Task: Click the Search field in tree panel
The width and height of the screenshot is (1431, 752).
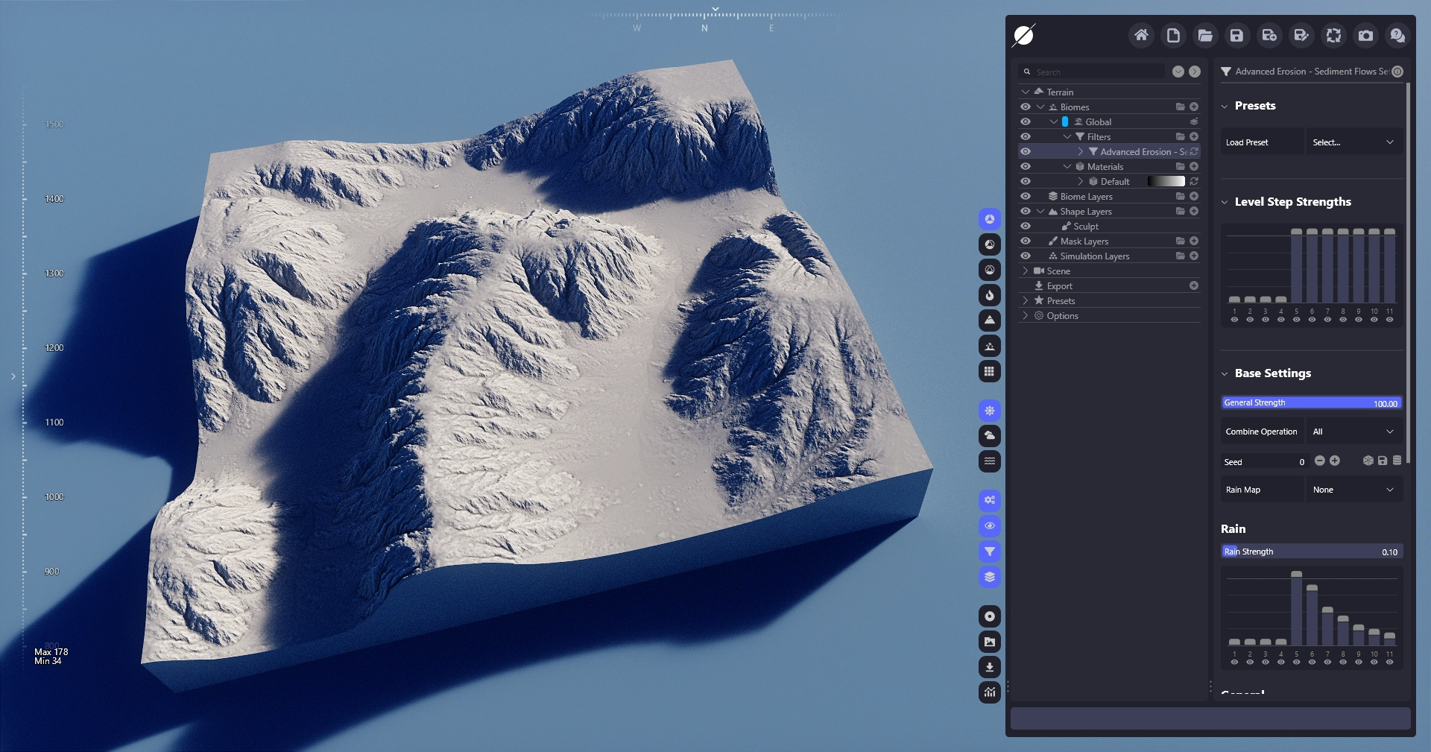Action: tap(1097, 72)
